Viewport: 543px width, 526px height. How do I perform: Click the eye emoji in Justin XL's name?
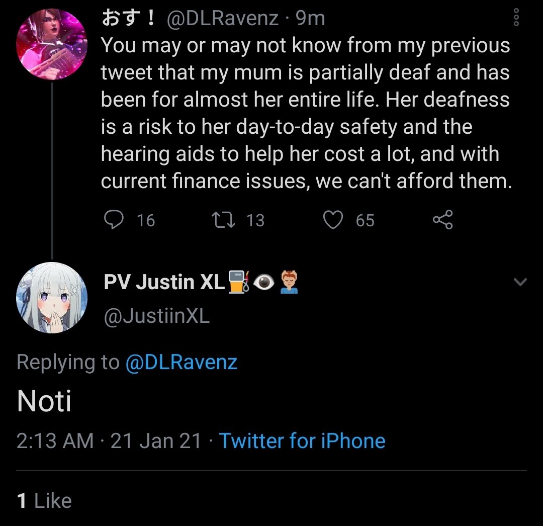[263, 283]
